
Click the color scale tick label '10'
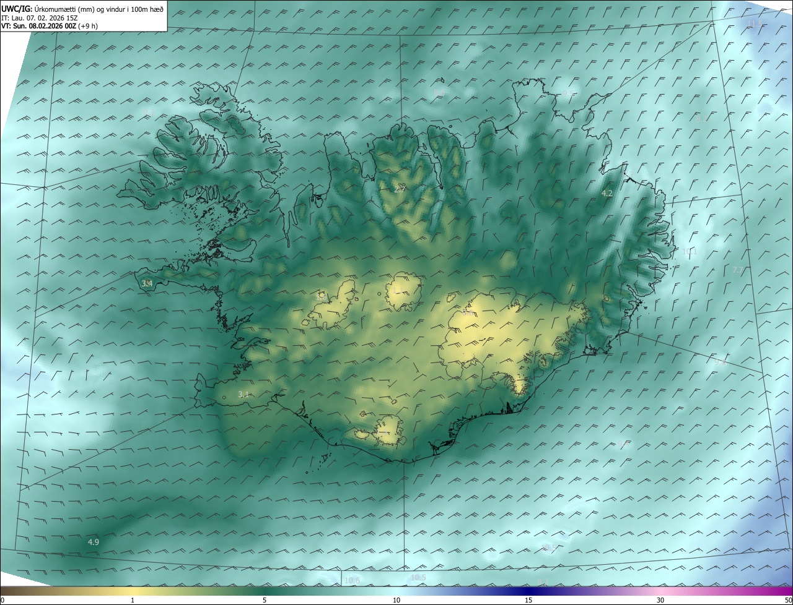pyautogui.click(x=396, y=600)
